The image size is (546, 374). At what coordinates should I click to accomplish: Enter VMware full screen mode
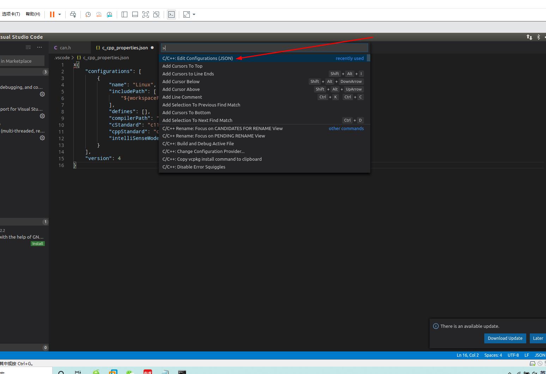[x=146, y=14]
